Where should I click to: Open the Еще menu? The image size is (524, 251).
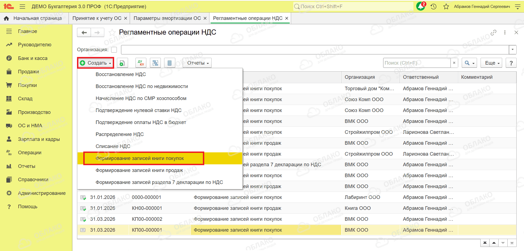pyautogui.click(x=492, y=63)
